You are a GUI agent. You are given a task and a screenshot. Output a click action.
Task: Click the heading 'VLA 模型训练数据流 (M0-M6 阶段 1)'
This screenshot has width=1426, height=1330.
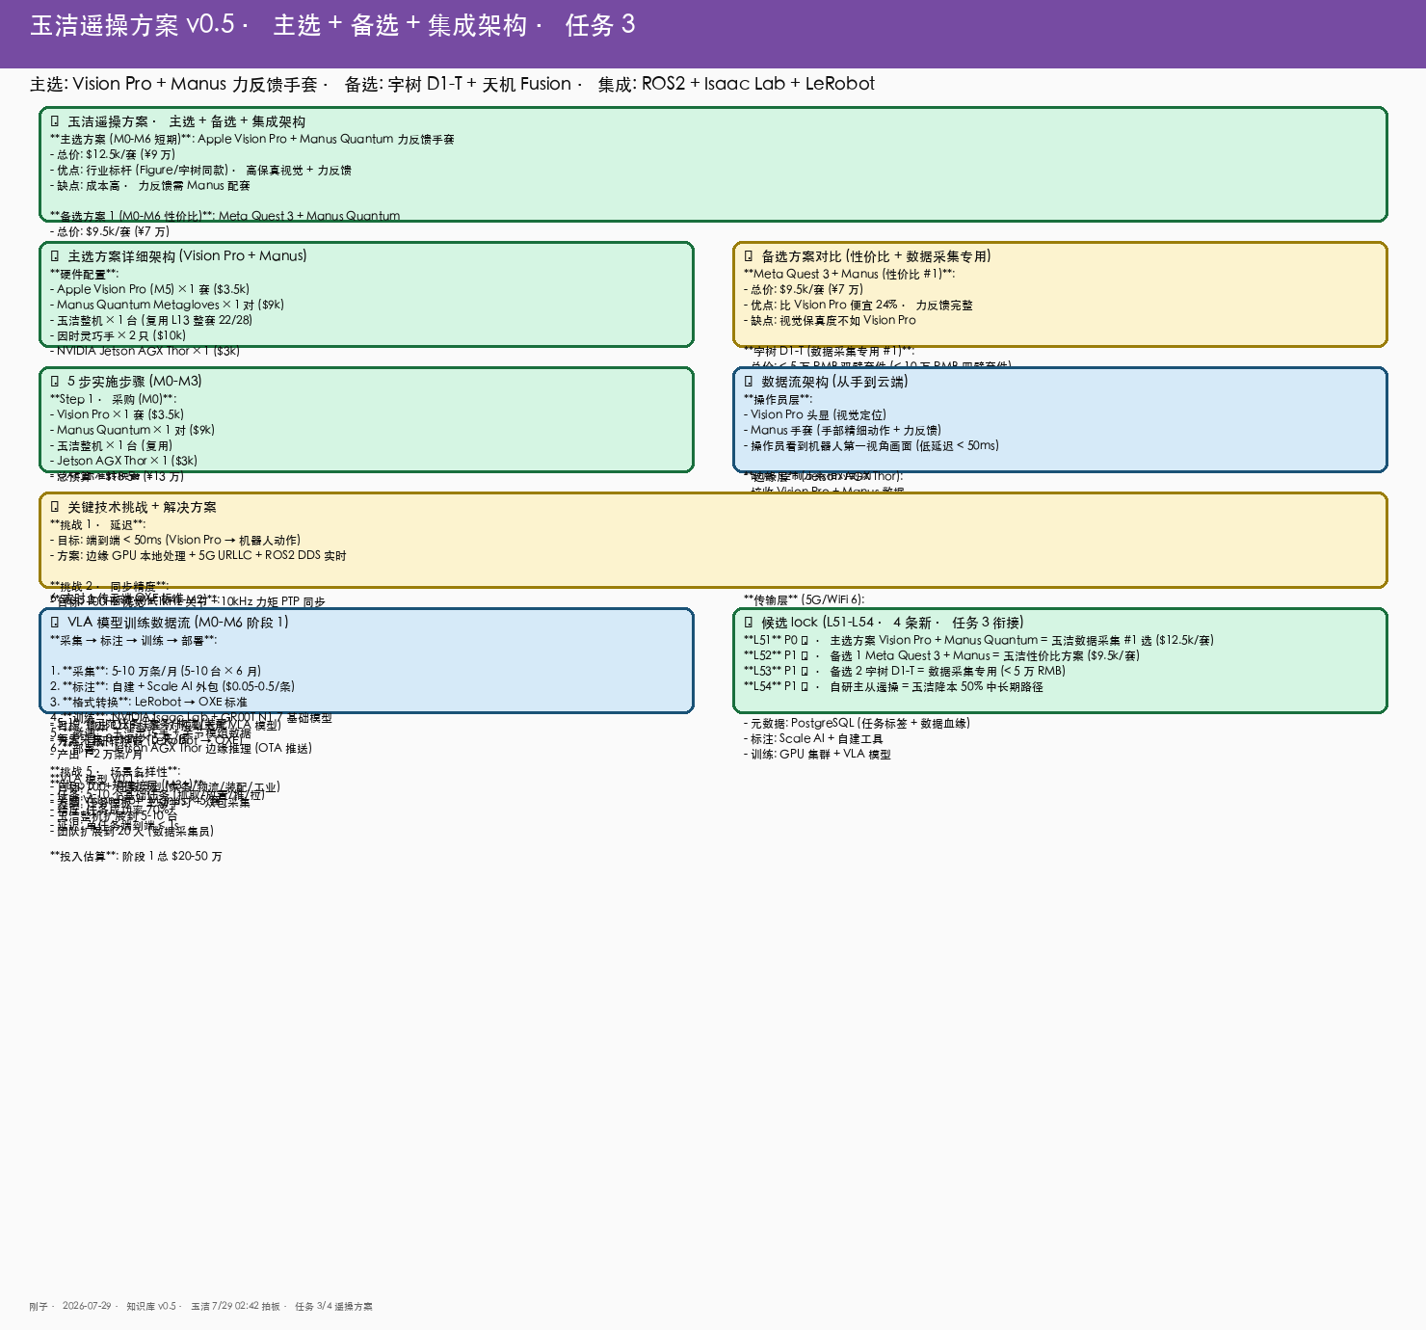pyautogui.click(x=177, y=623)
